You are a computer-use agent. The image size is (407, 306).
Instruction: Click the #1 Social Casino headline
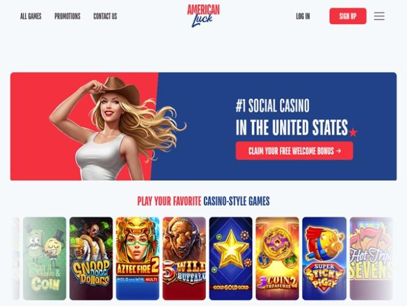pos(272,105)
